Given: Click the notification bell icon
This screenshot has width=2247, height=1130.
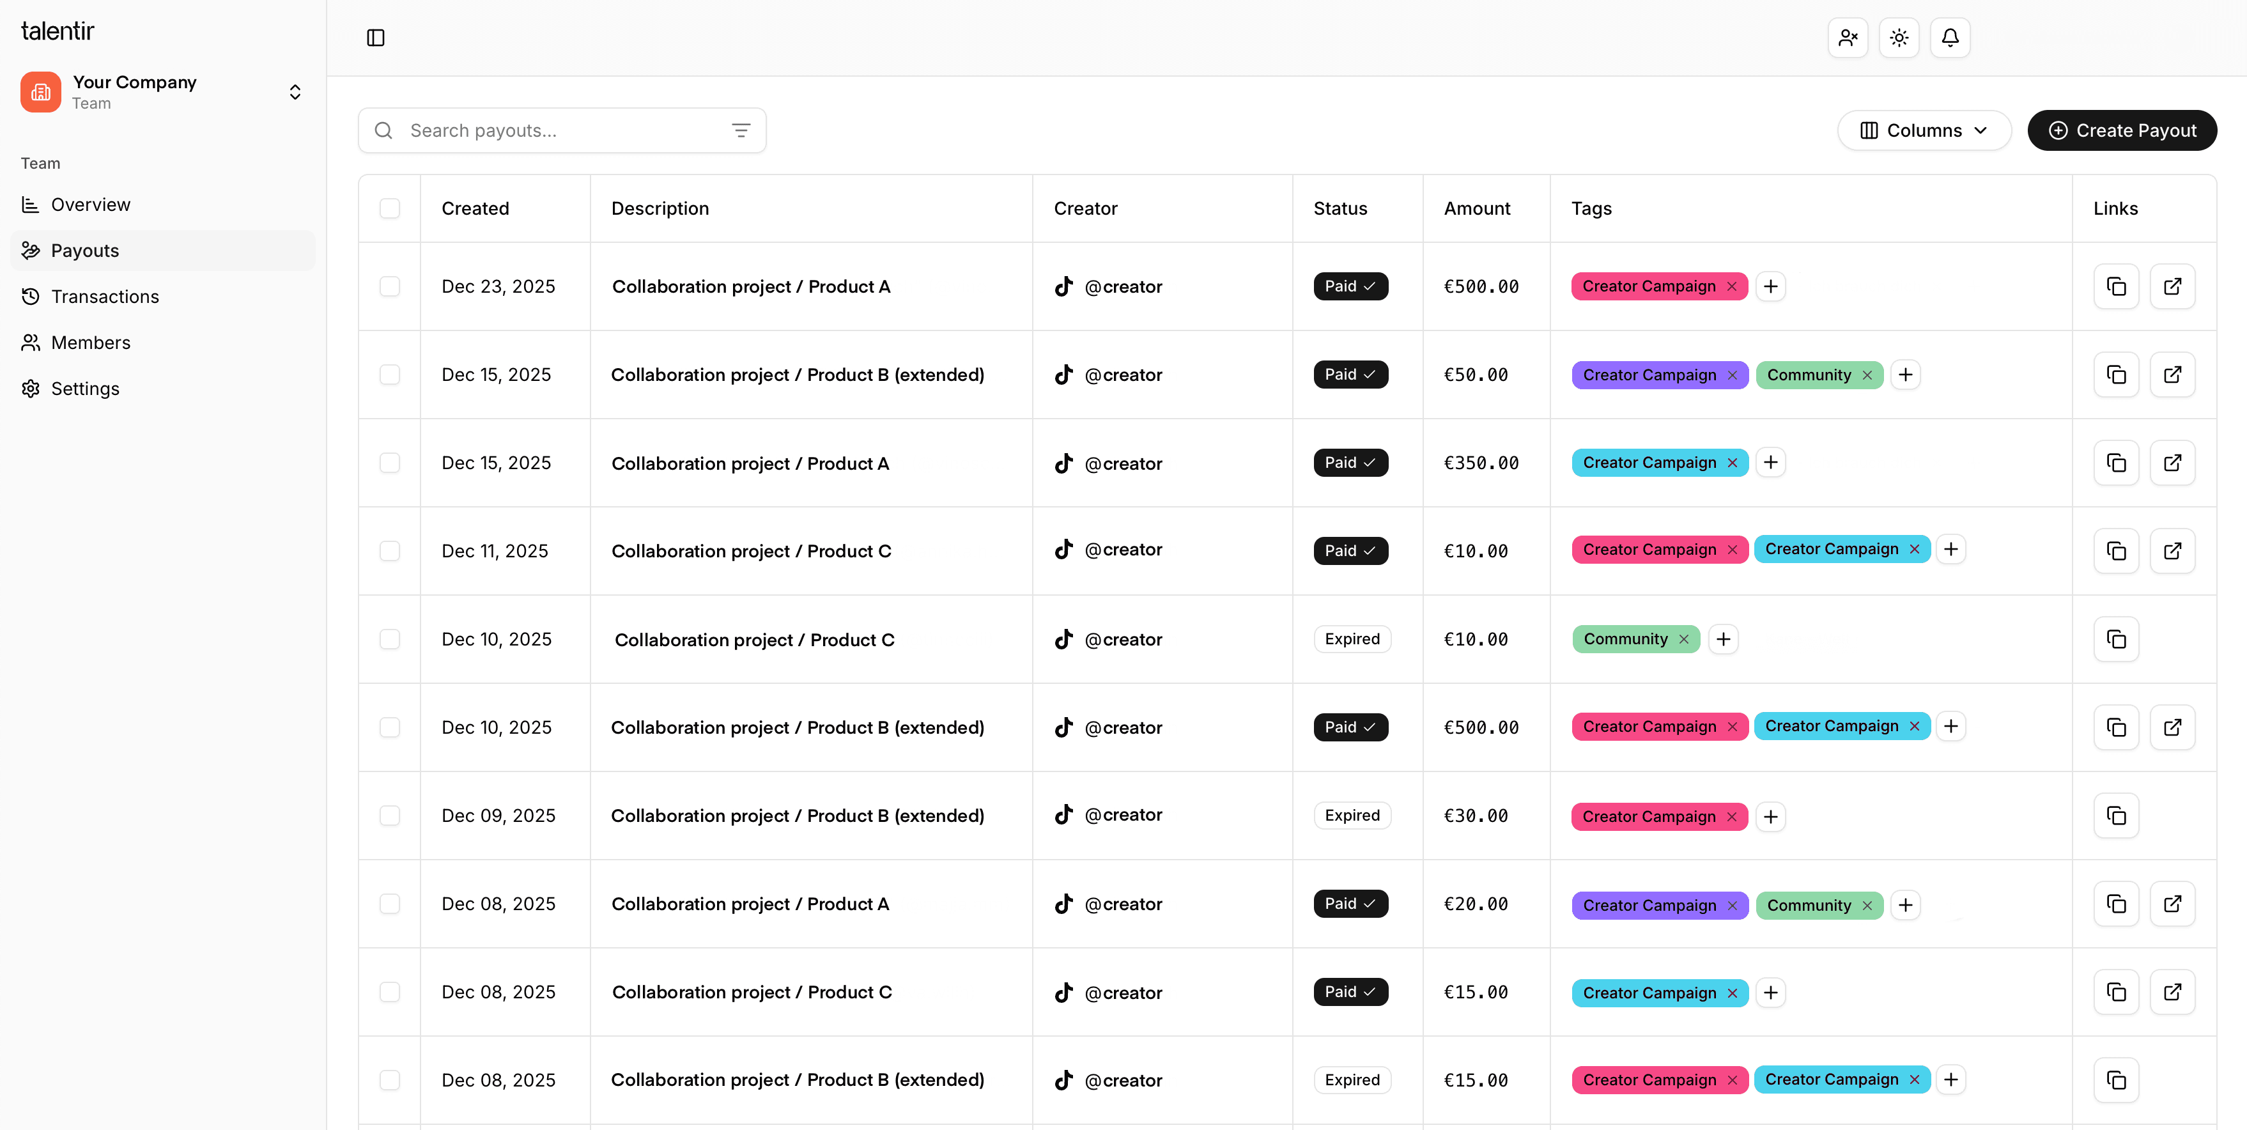Looking at the screenshot, I should [x=1950, y=38].
